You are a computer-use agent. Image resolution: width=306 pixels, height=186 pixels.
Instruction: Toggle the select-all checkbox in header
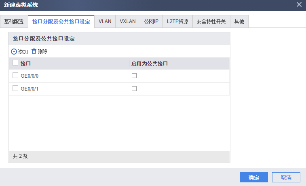coord(15,63)
